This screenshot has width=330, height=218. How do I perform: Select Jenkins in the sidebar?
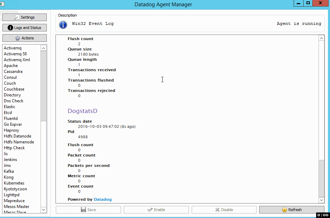[10, 159]
